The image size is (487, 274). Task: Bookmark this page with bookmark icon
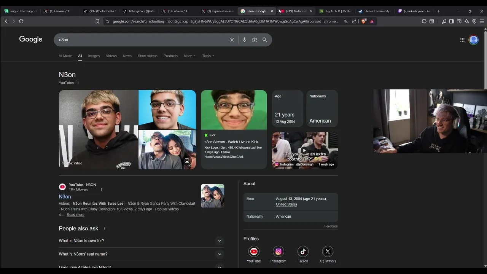coord(97,21)
